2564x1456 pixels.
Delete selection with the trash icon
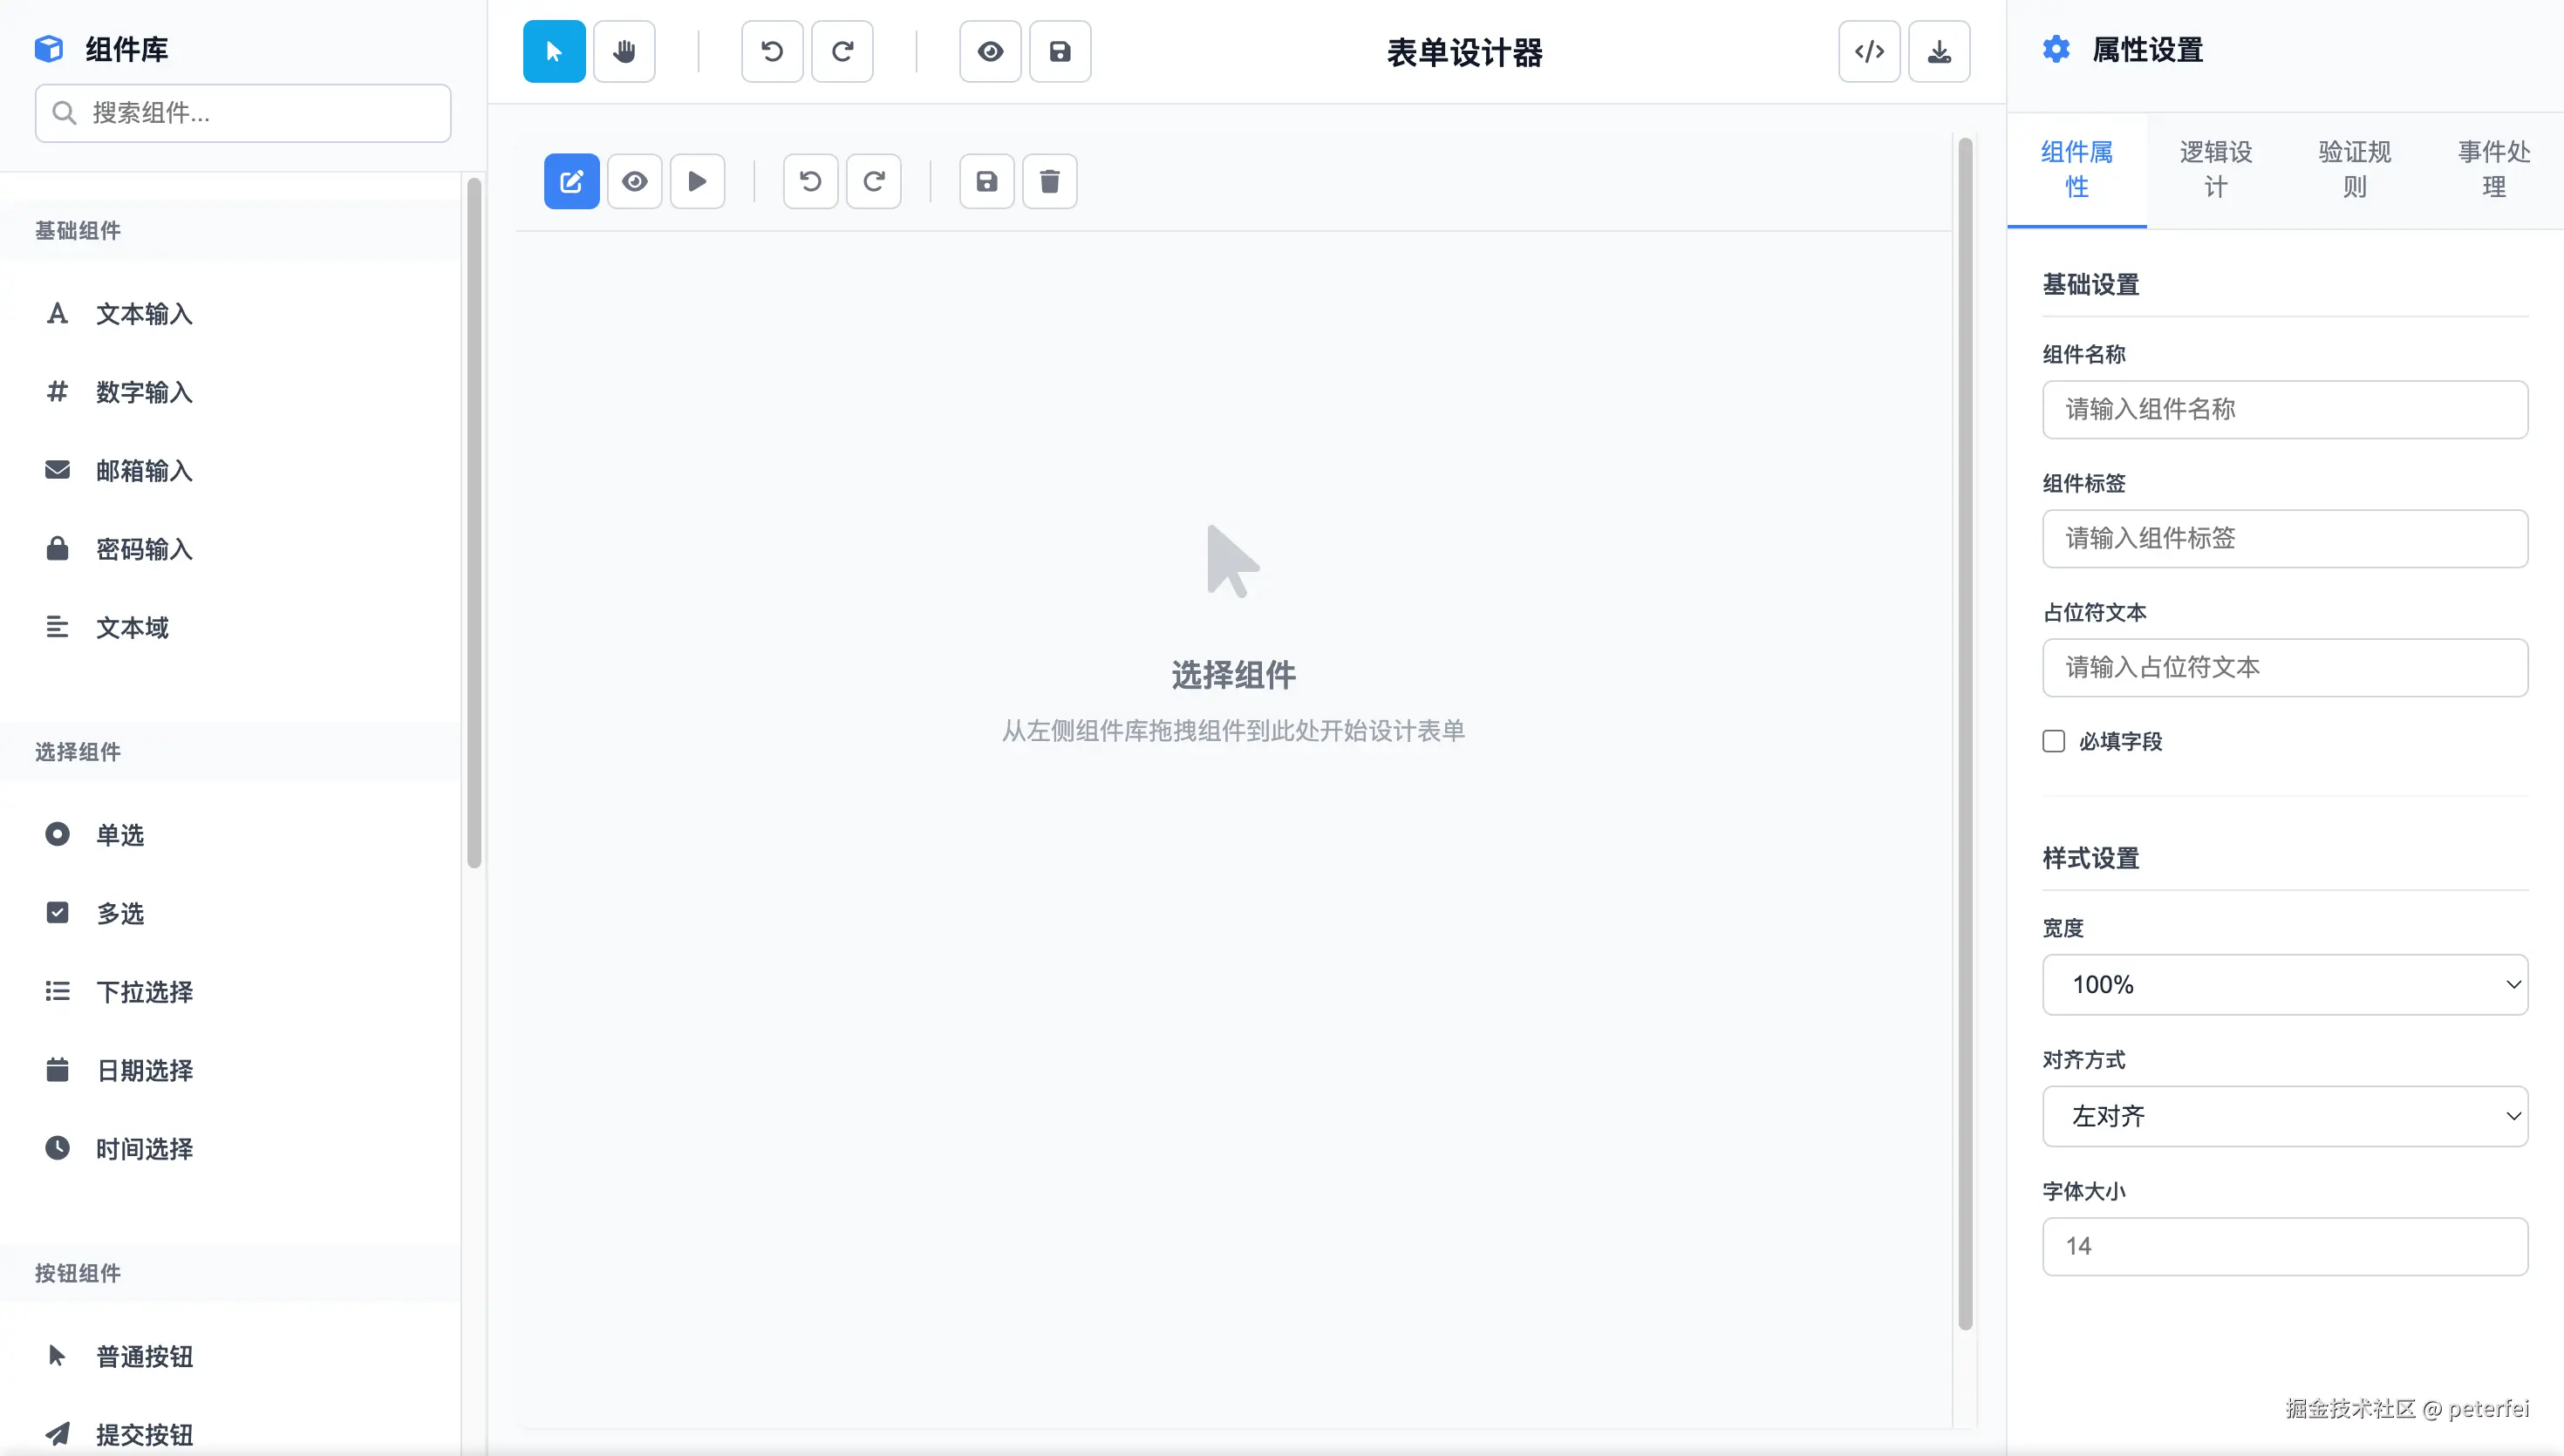click(x=1049, y=181)
